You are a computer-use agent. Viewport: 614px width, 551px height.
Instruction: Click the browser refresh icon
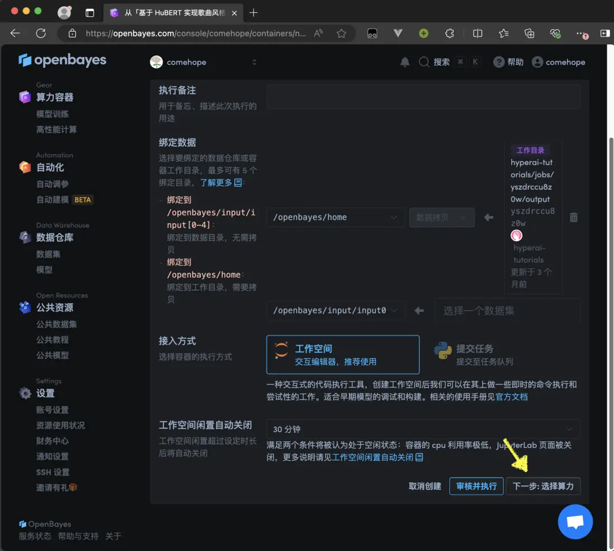coord(41,34)
